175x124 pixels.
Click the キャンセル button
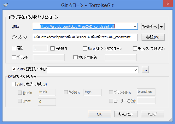point(126,114)
